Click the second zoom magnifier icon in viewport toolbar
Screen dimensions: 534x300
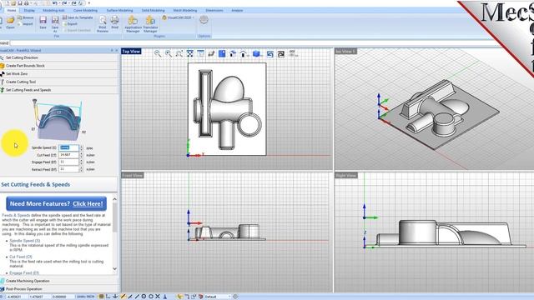coord(169,53)
